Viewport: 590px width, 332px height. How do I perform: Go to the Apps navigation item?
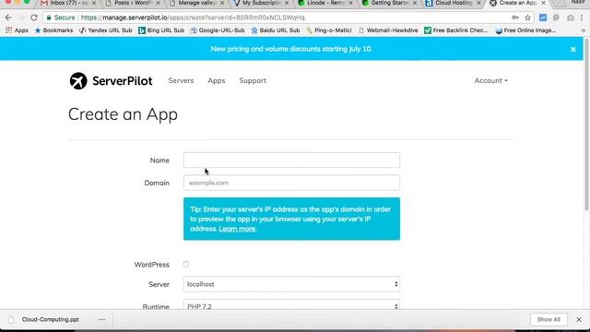click(217, 80)
